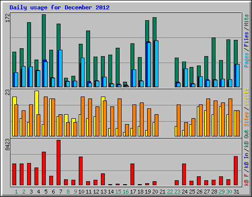Viewport: 252px width, 197px height.
Task: Click day label 10 on the x-axis
Action: point(81,192)
